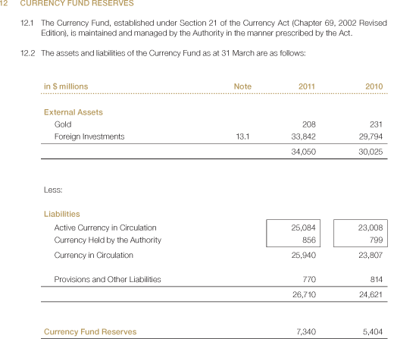
Task: Select the Gold row label
Action: 63,124
